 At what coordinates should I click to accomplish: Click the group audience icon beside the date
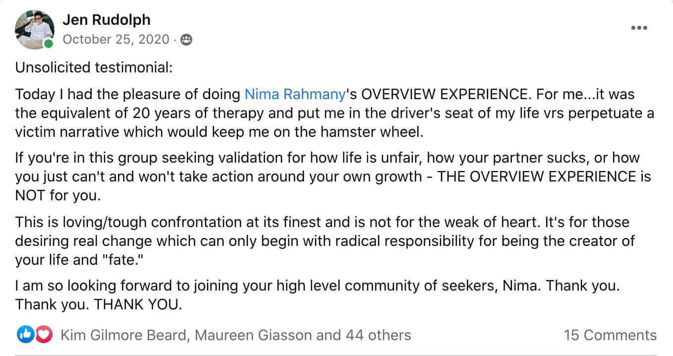(x=186, y=40)
